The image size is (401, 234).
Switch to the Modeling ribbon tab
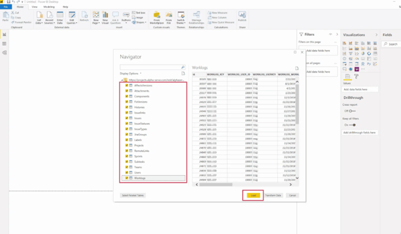click(x=49, y=7)
